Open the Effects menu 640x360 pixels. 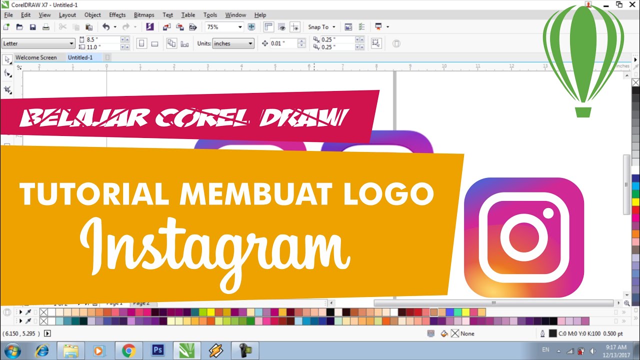pos(117,15)
